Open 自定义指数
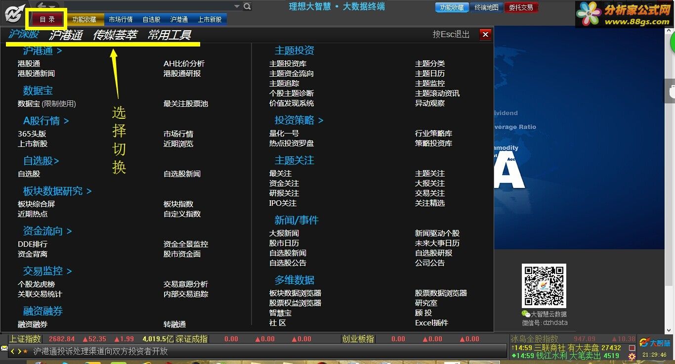Viewport: 675px width, 364px height. pyautogui.click(x=182, y=214)
